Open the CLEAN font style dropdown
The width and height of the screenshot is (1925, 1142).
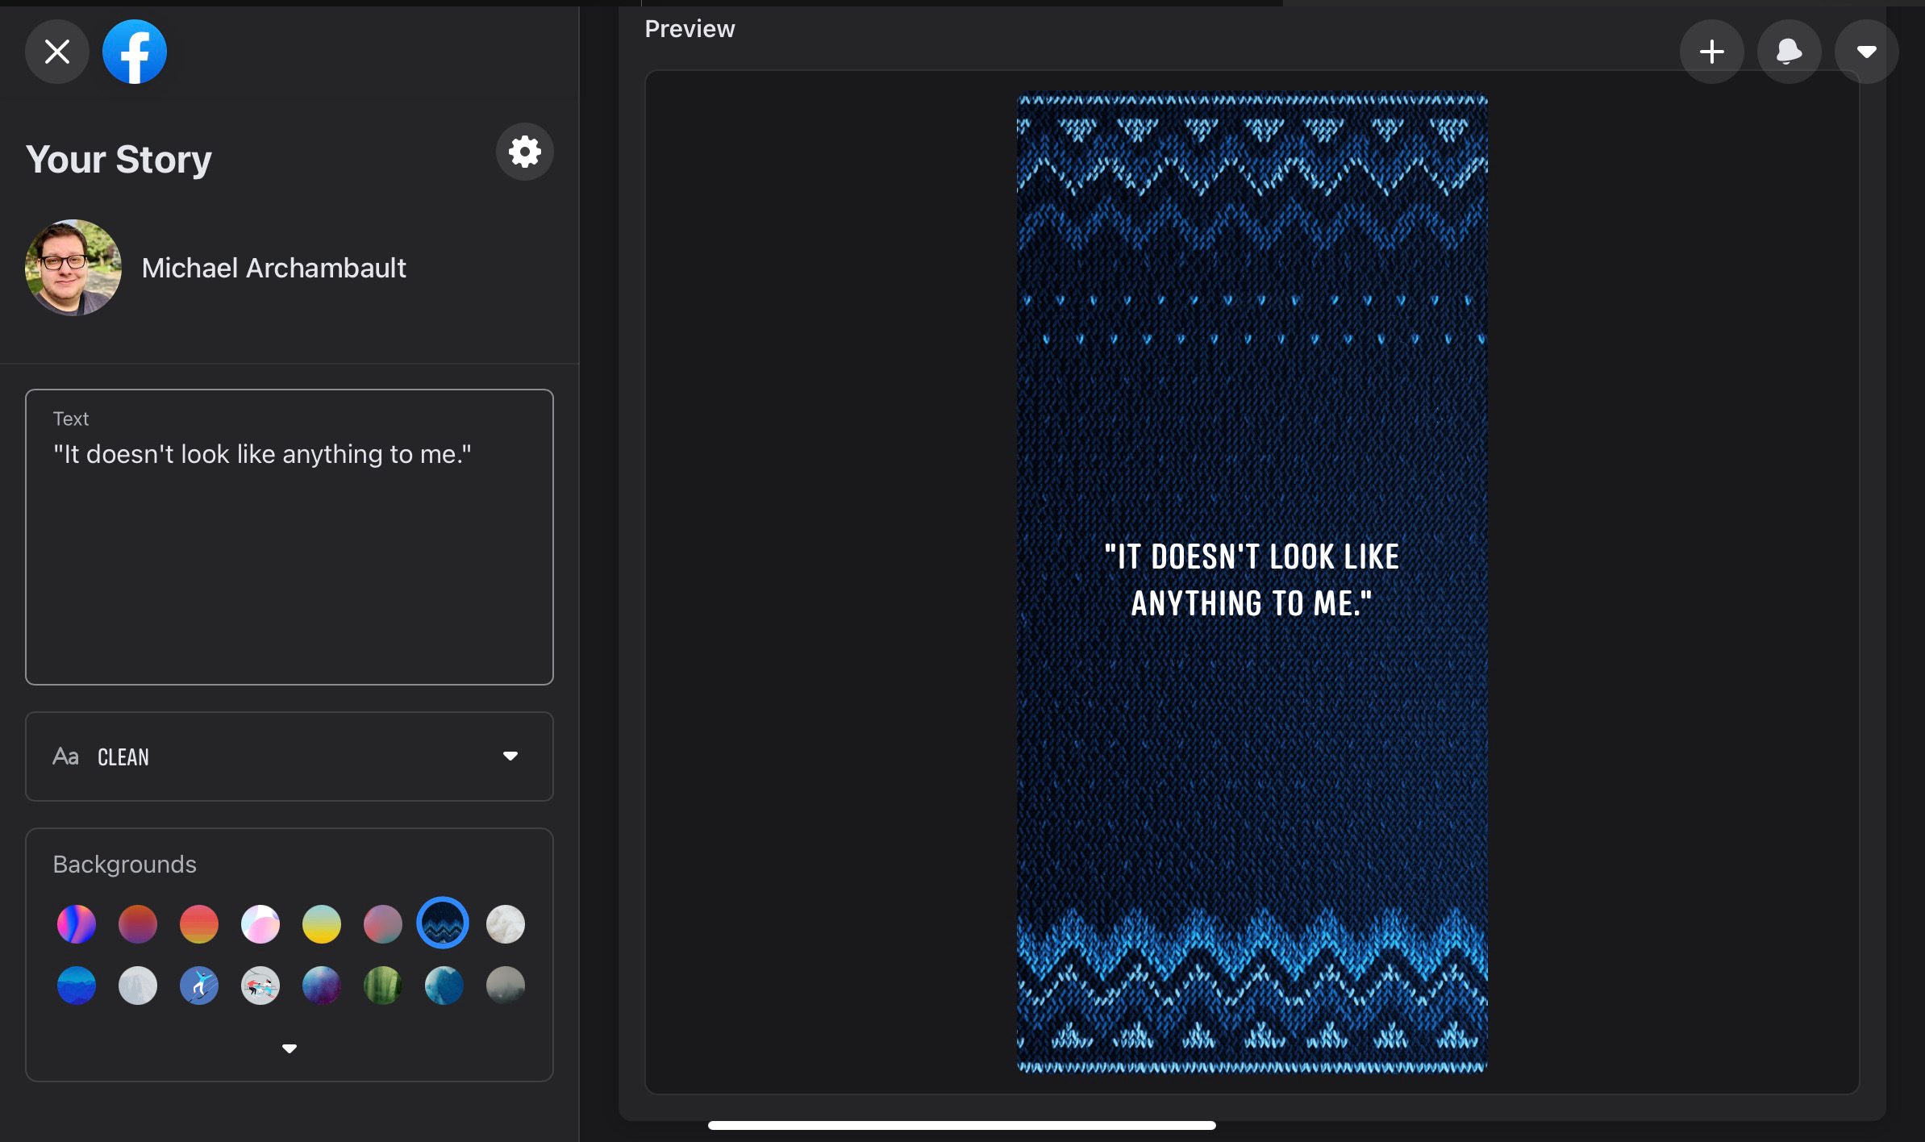[290, 756]
